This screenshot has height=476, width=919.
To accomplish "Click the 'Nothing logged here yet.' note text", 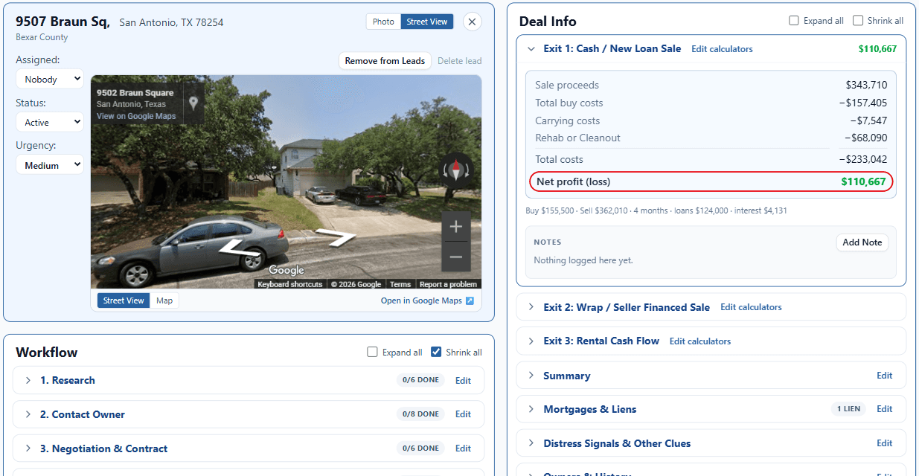I will tap(583, 260).
